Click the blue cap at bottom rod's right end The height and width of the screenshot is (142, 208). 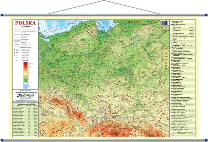(206, 140)
